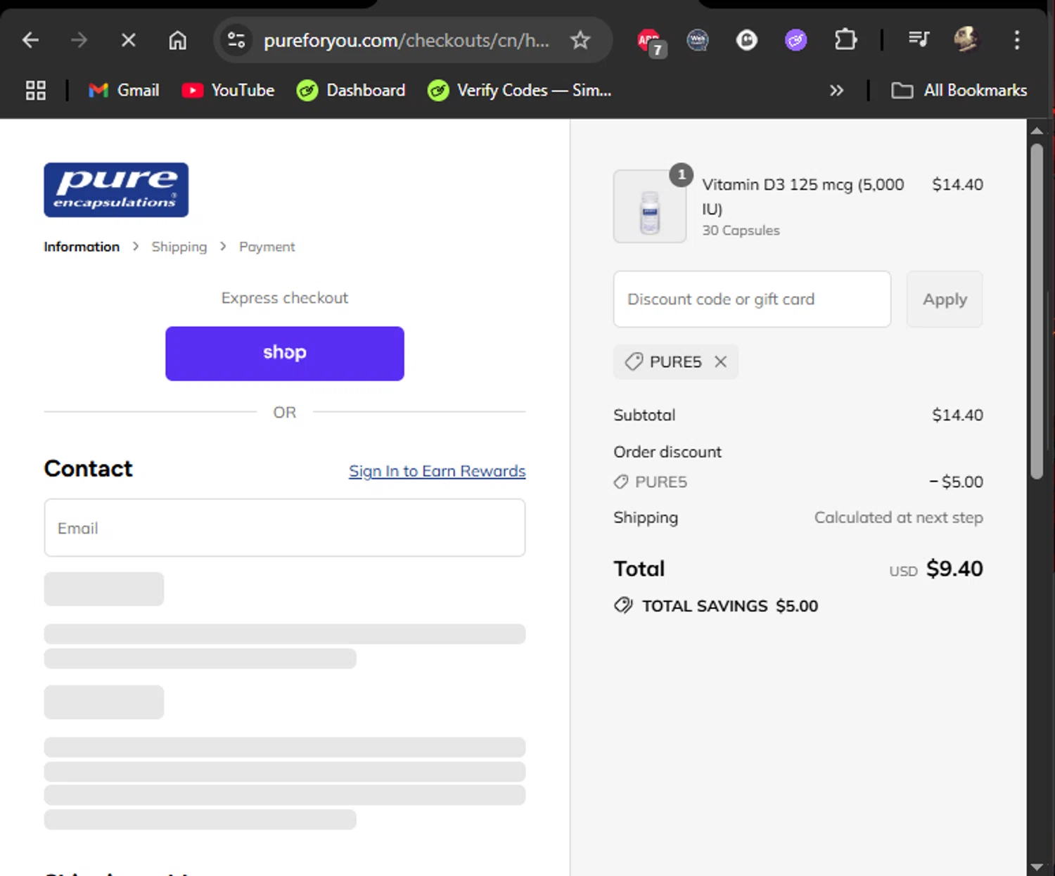Image resolution: width=1055 pixels, height=876 pixels.
Task: Click the purple round extension icon
Action: [795, 40]
